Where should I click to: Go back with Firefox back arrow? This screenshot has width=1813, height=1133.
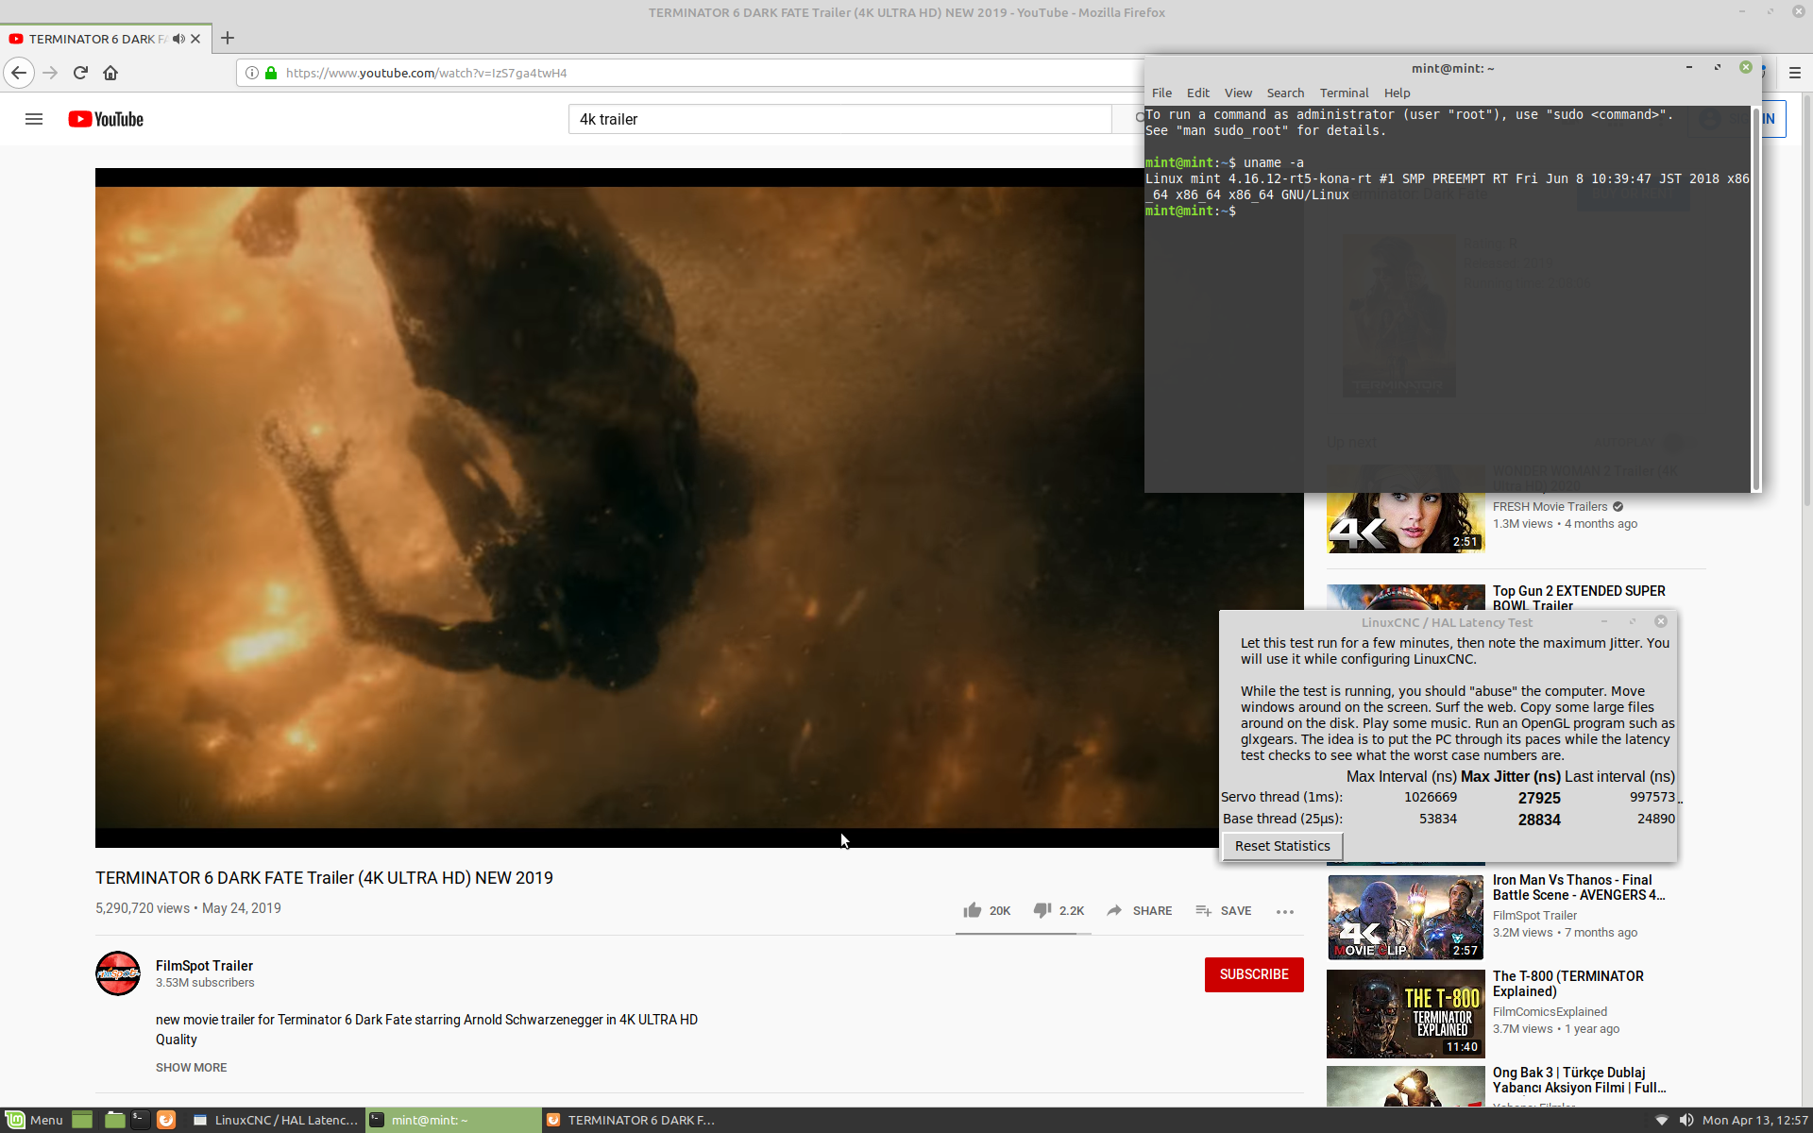[x=19, y=73]
